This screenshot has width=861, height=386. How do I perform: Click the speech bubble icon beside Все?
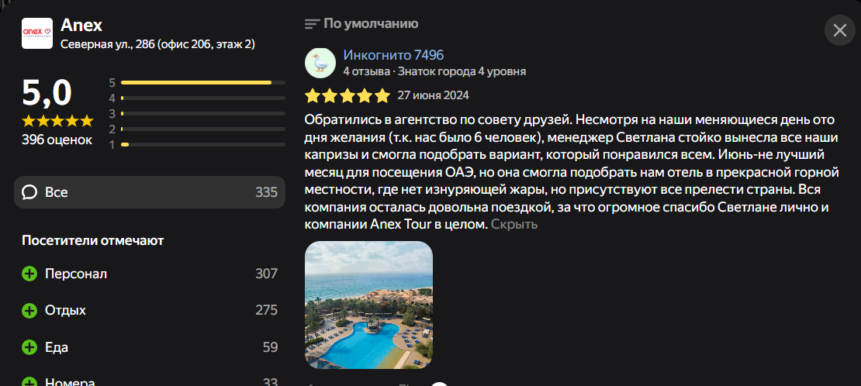point(29,192)
